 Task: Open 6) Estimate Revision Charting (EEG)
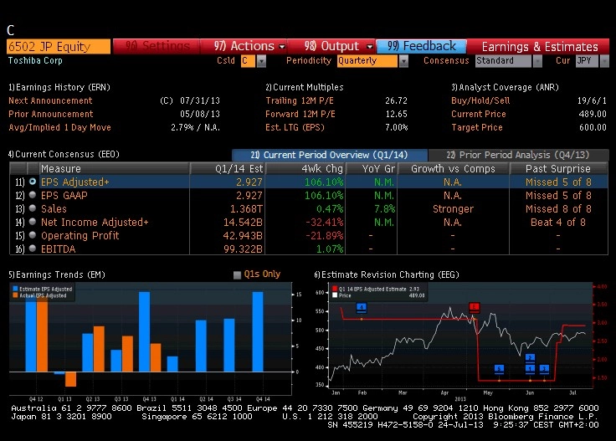(x=387, y=274)
